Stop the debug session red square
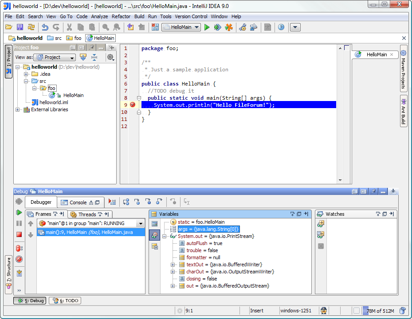Image resolution: width=412 pixels, height=319 pixels. click(x=19, y=234)
